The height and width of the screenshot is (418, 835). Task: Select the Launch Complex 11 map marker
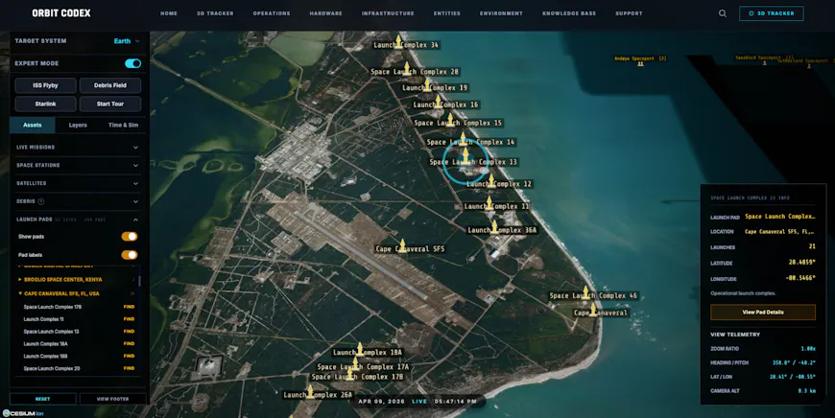[x=489, y=202]
